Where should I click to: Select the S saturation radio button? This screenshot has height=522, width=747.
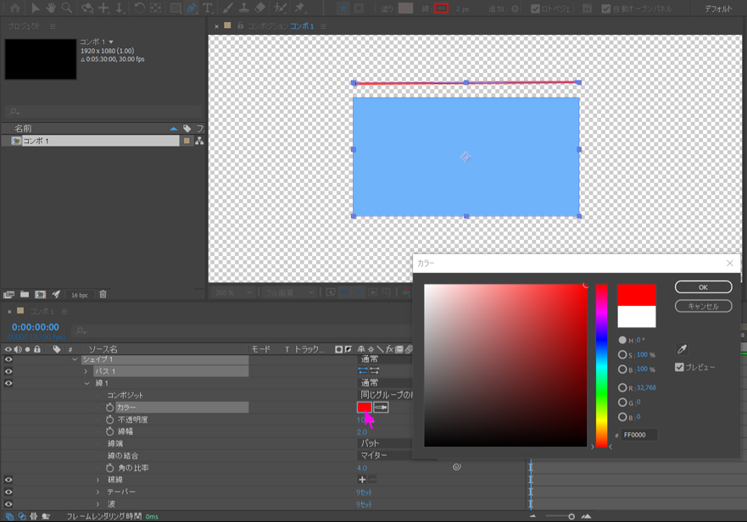[622, 355]
